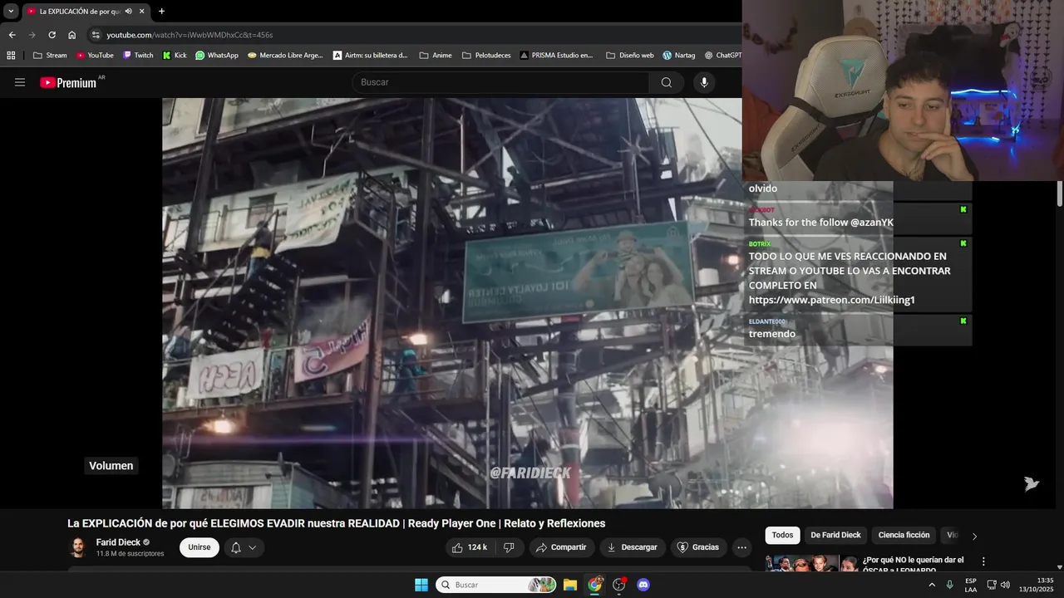1064x598 pixels.
Task: Switch to Chrome from the taskbar
Action: [594, 585]
